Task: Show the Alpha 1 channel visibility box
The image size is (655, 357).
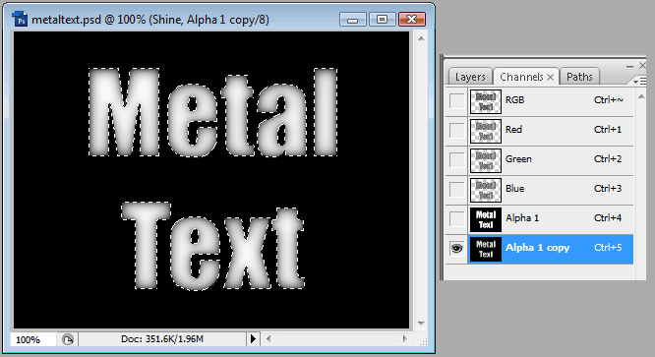Action: (456, 218)
